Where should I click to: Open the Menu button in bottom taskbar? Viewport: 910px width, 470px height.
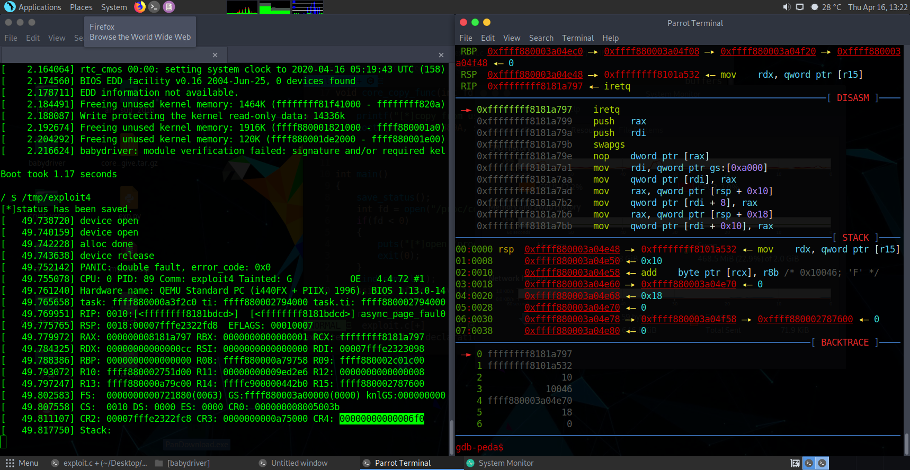pos(22,463)
